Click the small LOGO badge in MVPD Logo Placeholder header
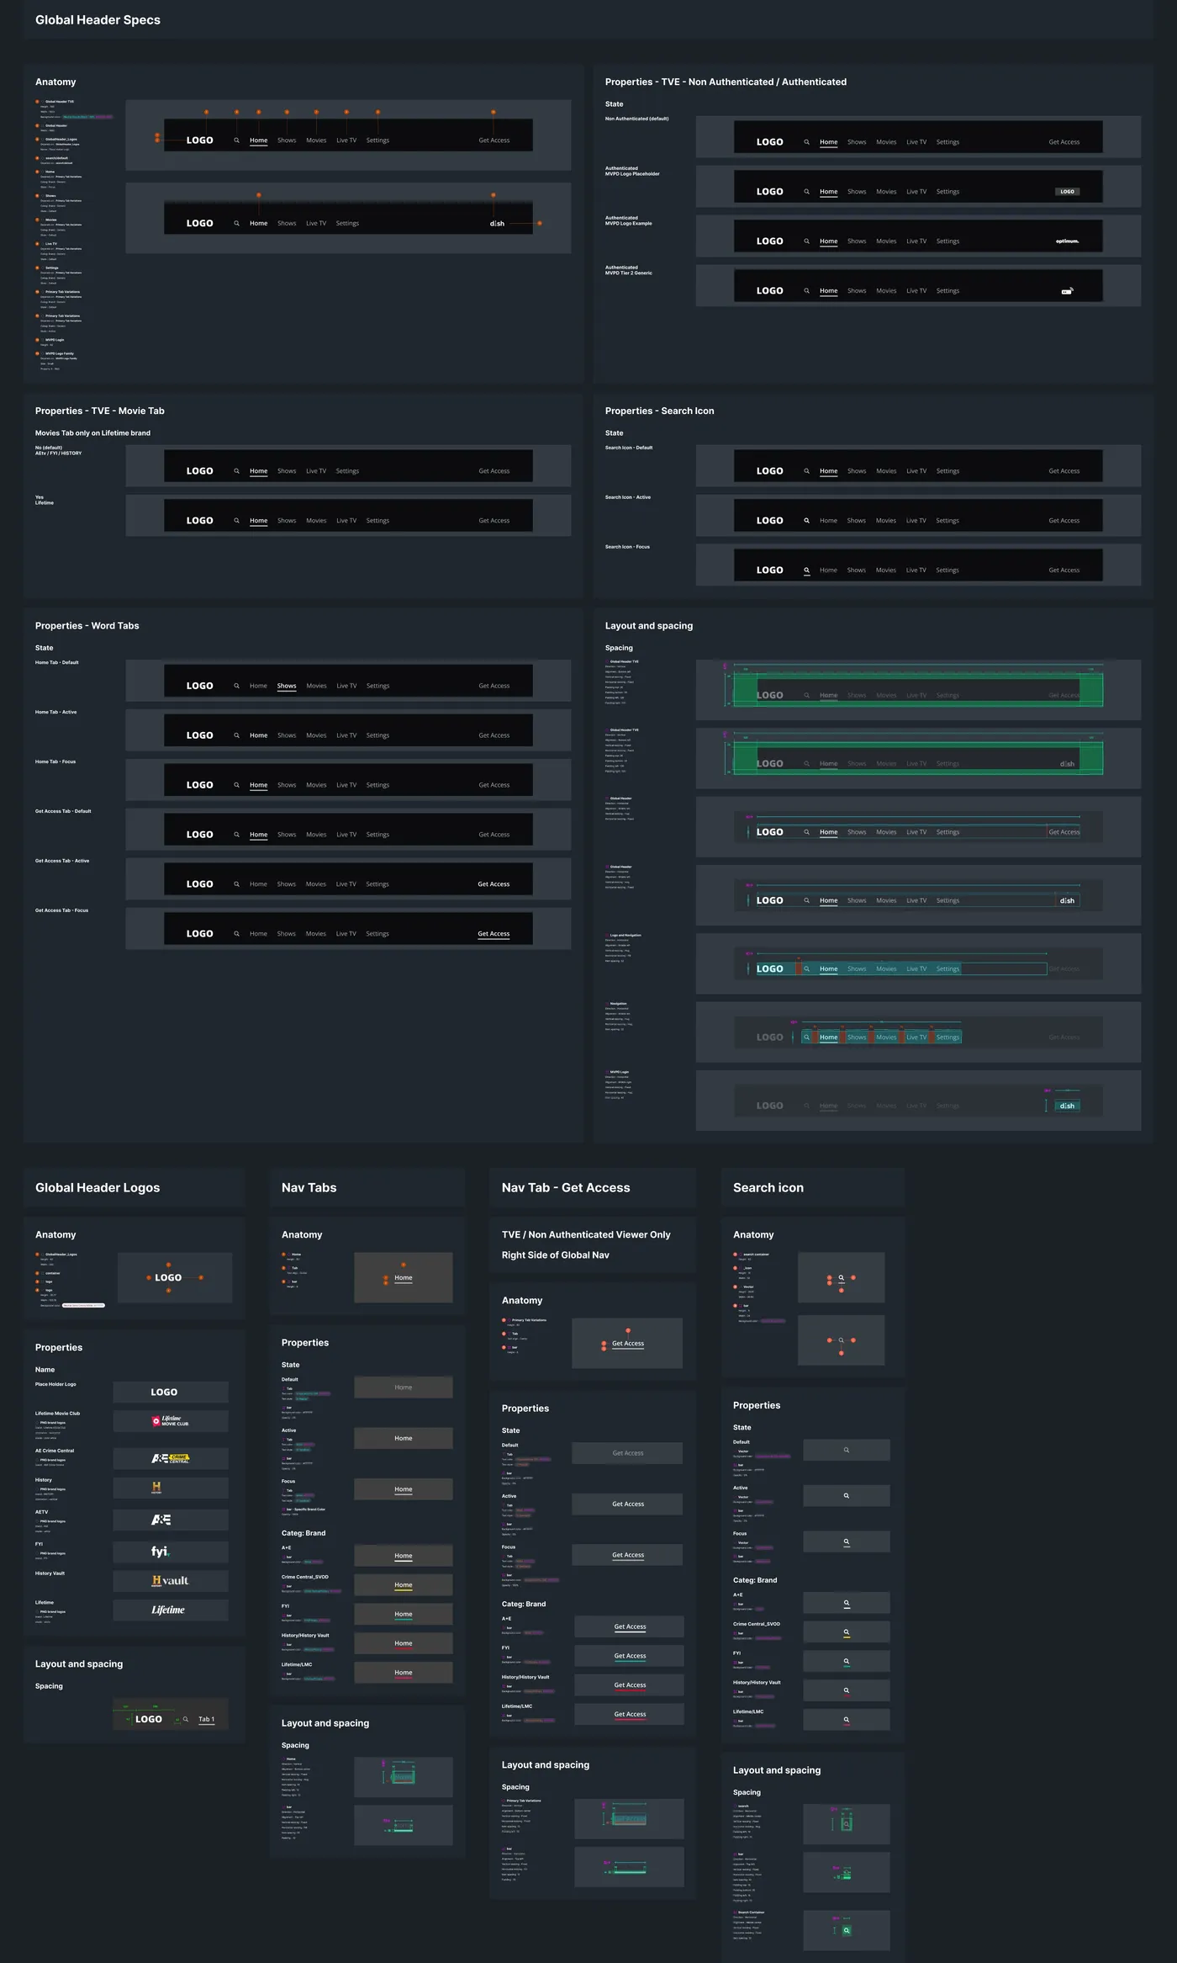 pyautogui.click(x=1067, y=192)
